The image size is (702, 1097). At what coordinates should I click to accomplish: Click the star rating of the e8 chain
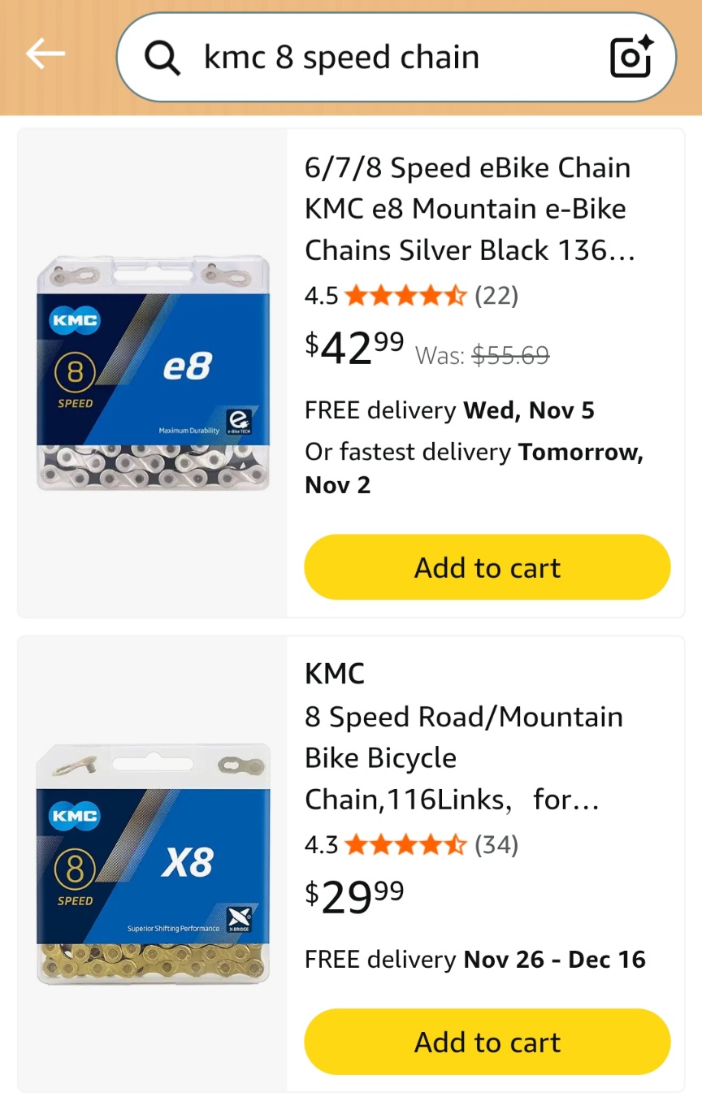click(x=405, y=296)
